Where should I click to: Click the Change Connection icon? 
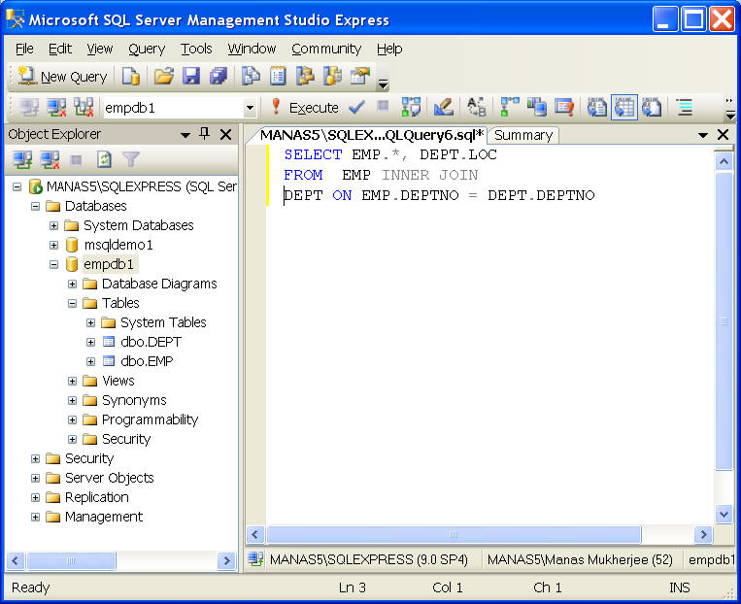(84, 108)
